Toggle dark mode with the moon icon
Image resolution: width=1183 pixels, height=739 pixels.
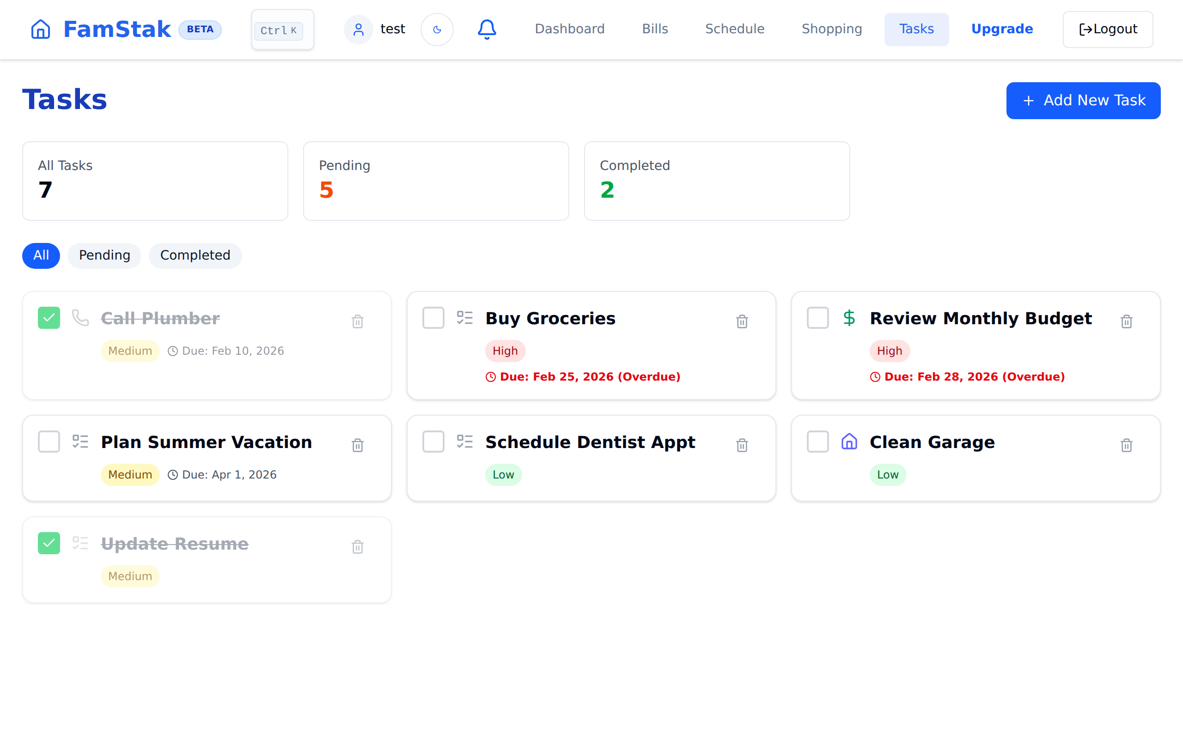tap(437, 29)
